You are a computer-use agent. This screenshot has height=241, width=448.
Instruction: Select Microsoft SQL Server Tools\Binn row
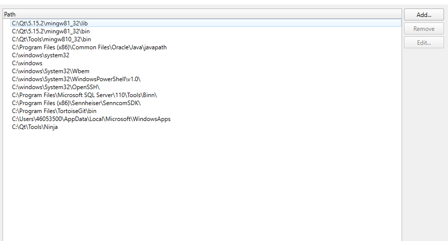[x=206, y=95]
